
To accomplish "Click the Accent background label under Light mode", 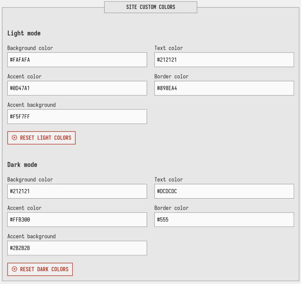I will (31, 105).
